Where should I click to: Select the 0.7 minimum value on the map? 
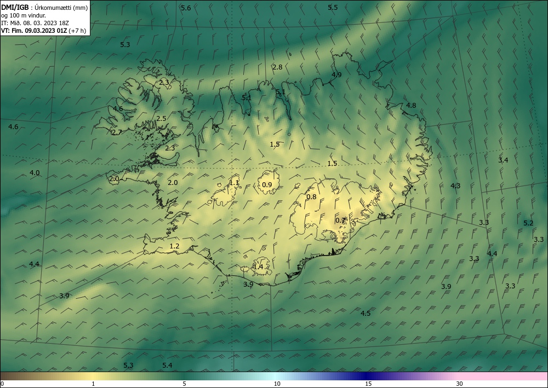340,221
